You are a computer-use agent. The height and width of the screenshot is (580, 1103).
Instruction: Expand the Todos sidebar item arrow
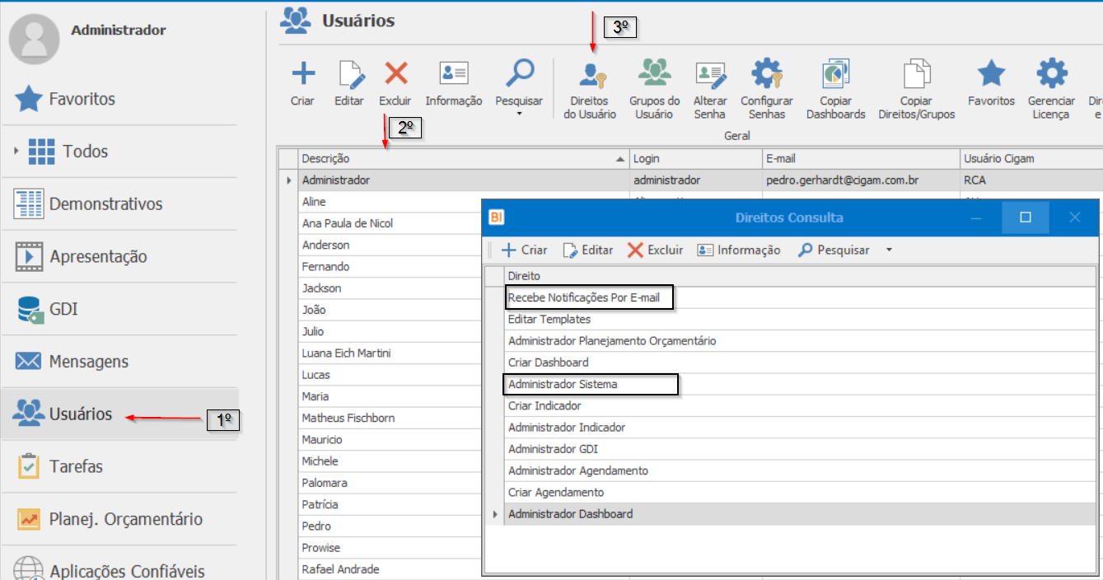pyautogui.click(x=16, y=152)
